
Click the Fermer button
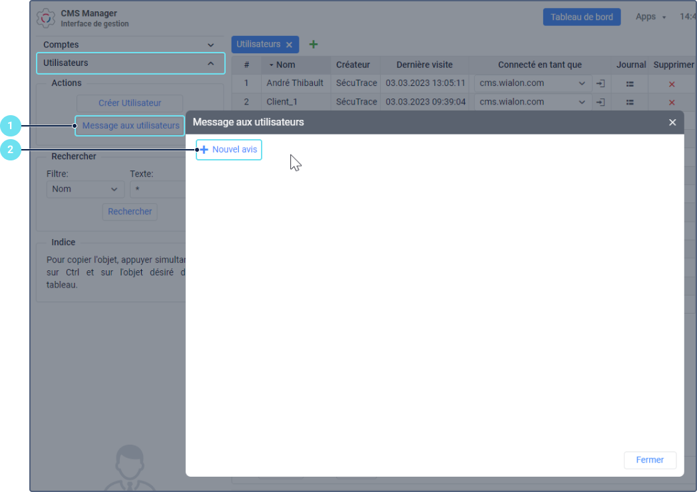650,460
